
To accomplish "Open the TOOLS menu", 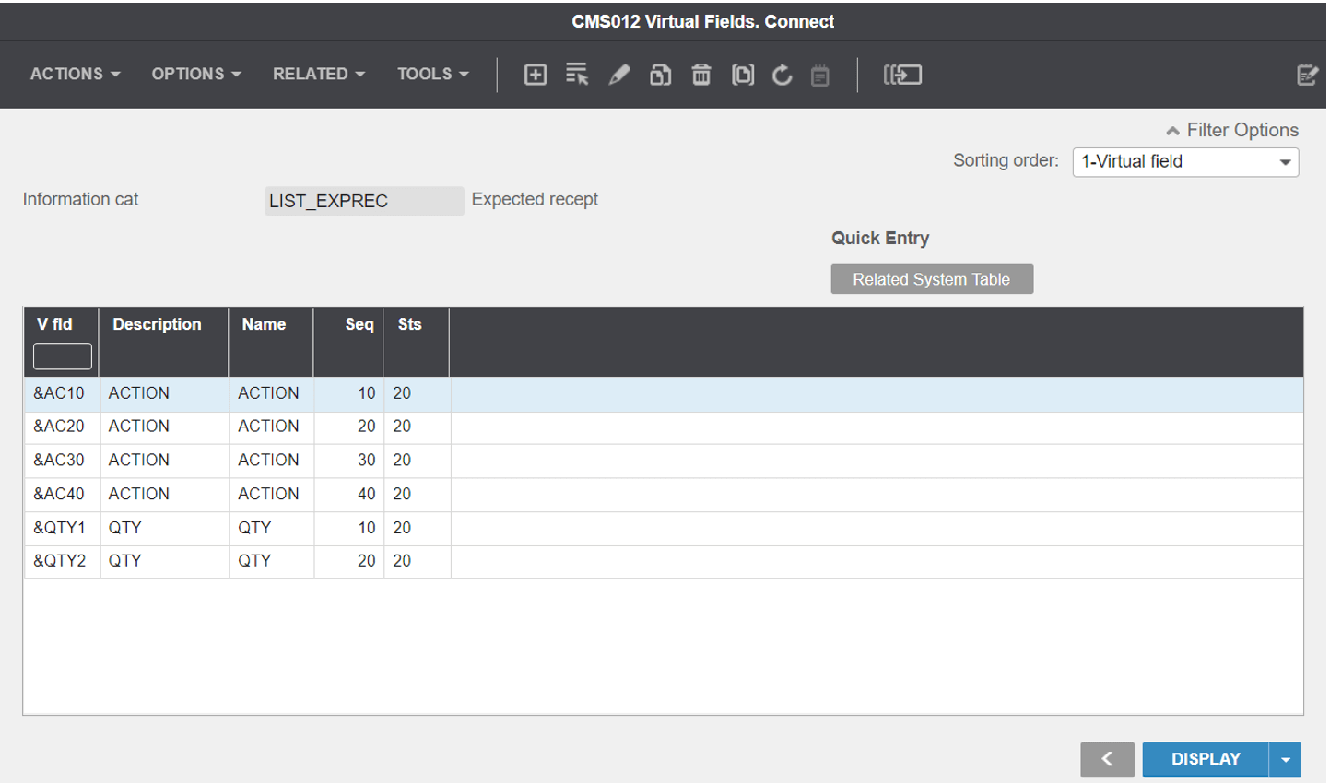I will click(x=432, y=74).
